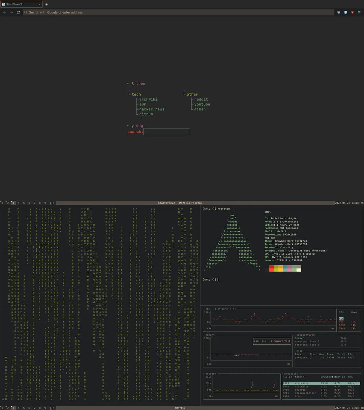Image resolution: width=364 pixels, height=410 pixels.
Task: Open the tracking protection shield icon
Action: (338, 12)
